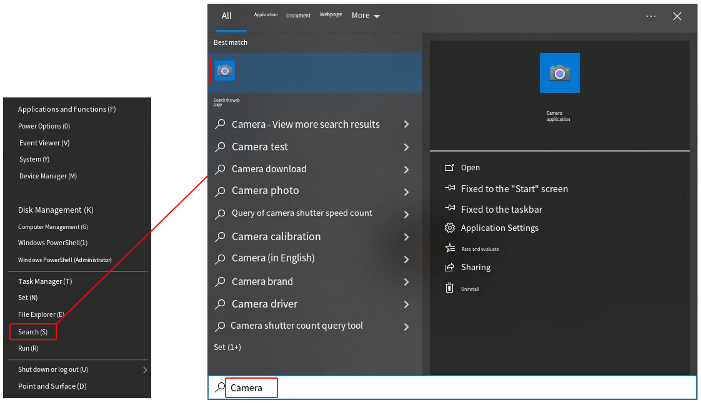This screenshot has width=701, height=403.
Task: Click the gear icon for Application Settings
Action: click(x=449, y=228)
